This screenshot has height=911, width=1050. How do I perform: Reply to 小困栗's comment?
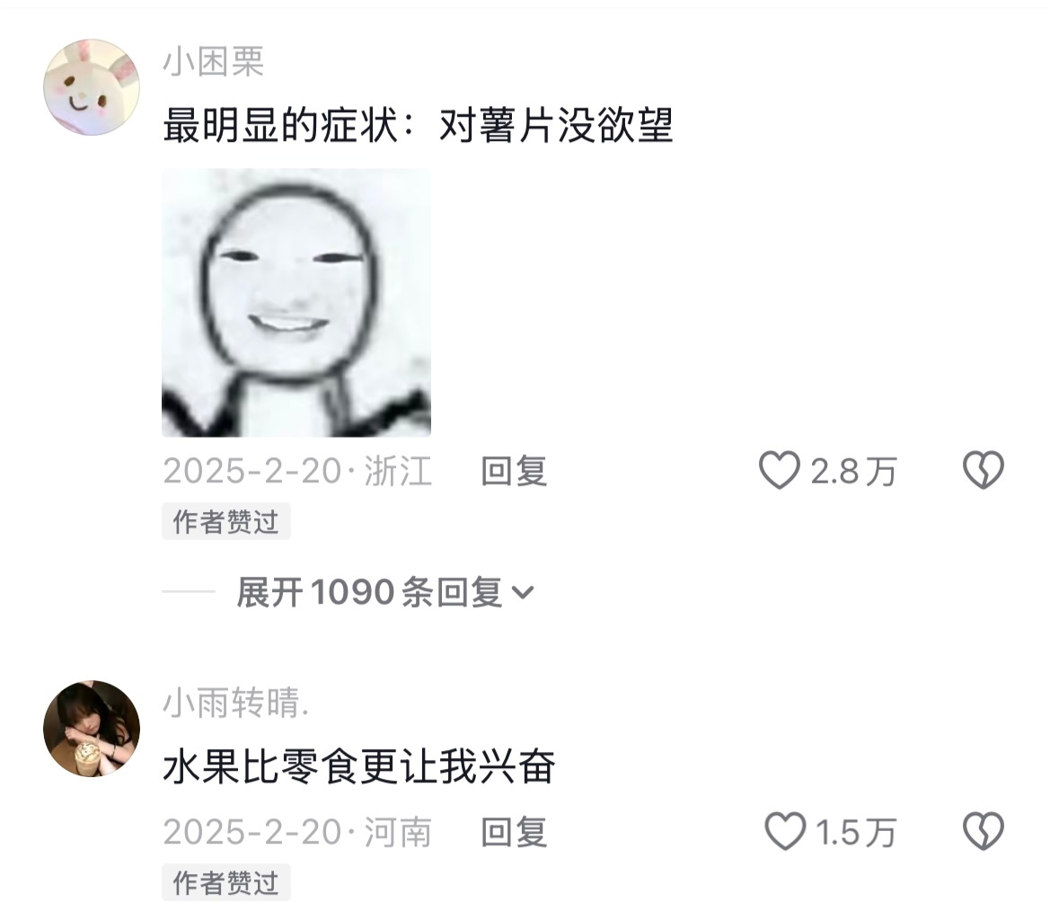pos(515,471)
